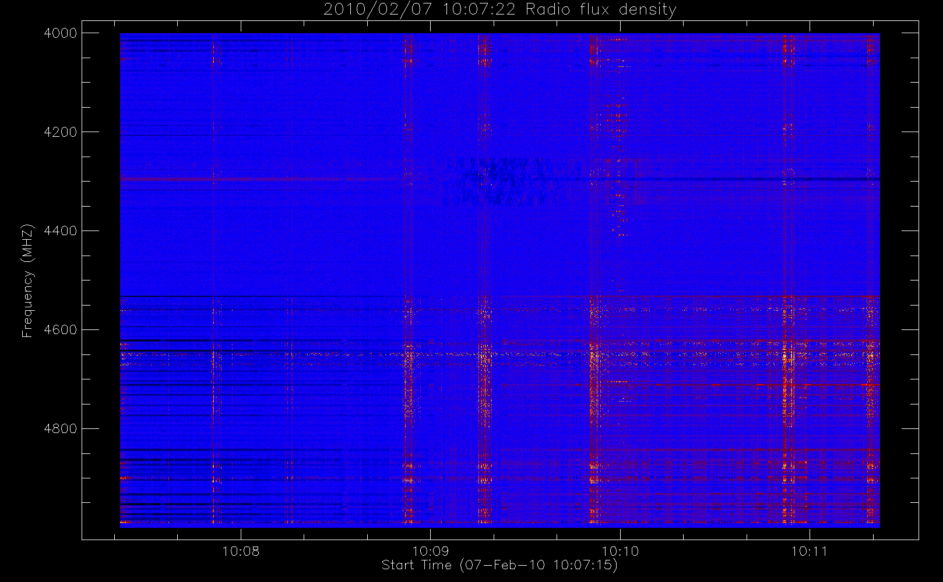The image size is (943, 582).
Task: Click the 'Start Time (07-Feb-10 10:07:15)' axis label
Action: tap(499, 565)
